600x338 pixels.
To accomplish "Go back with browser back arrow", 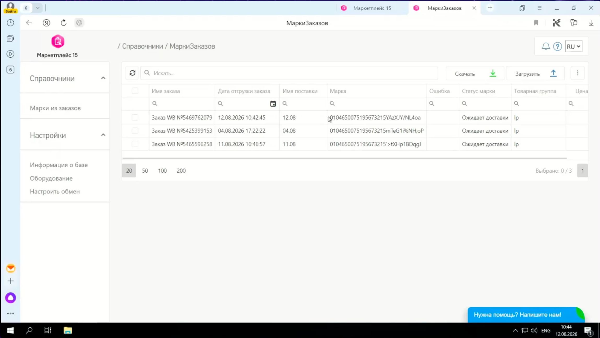I will click(29, 23).
